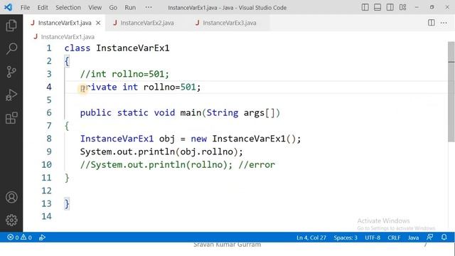
Task: Change the UTF-8 file encoding
Action: pos(373,238)
